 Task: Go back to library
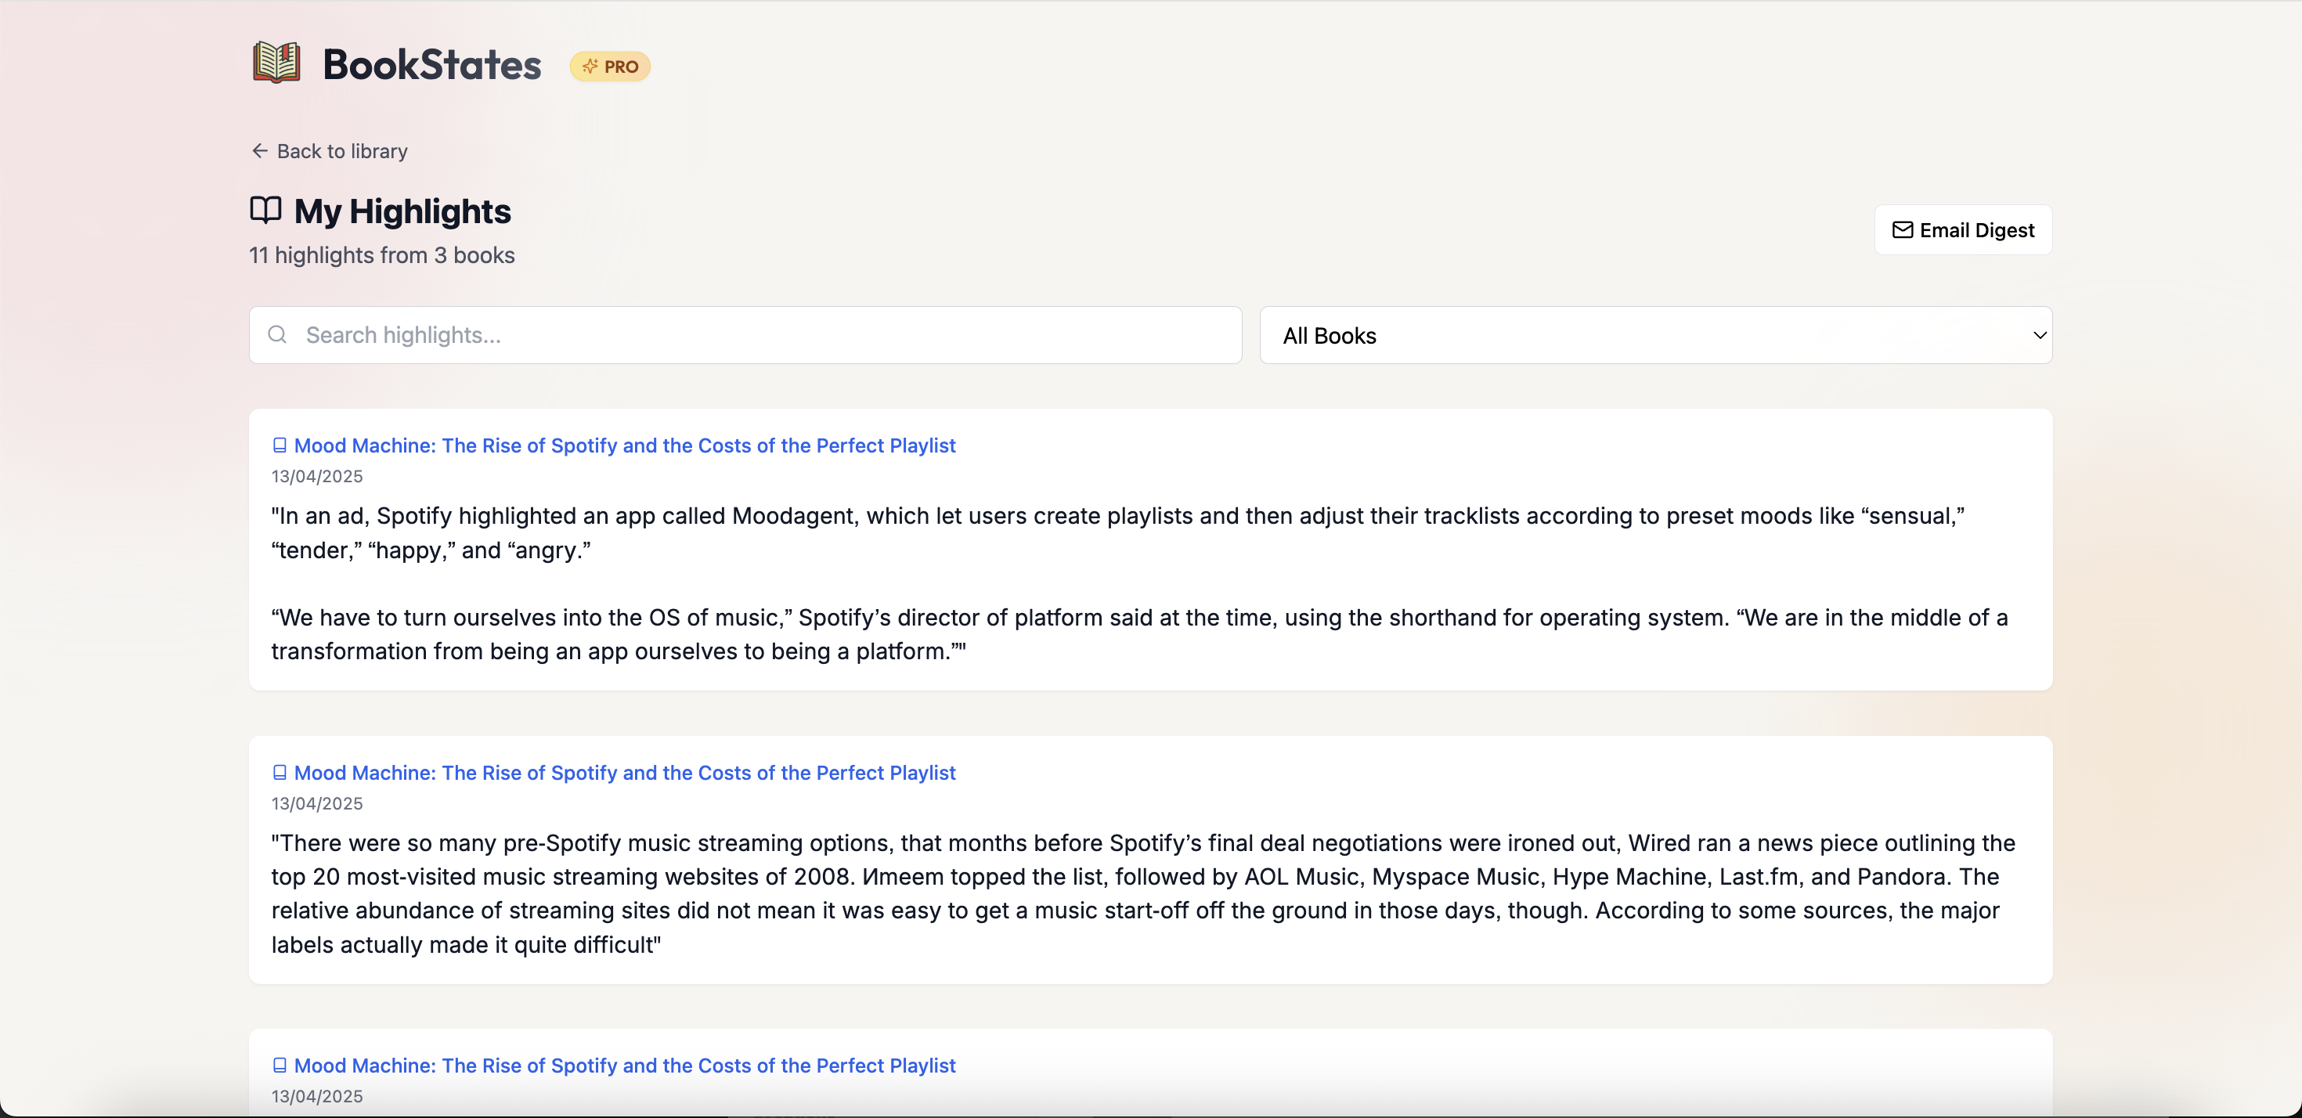[x=329, y=151]
